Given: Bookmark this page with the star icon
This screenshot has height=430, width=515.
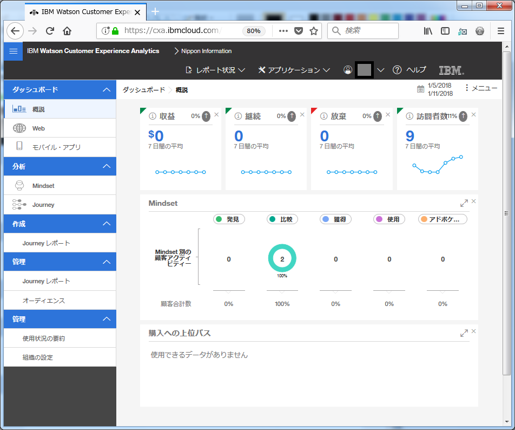Looking at the screenshot, I should click(x=314, y=31).
